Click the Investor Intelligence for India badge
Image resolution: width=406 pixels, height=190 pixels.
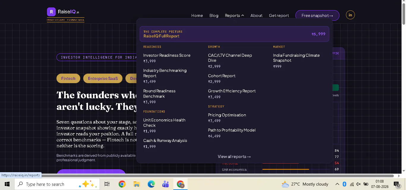(x=97, y=57)
